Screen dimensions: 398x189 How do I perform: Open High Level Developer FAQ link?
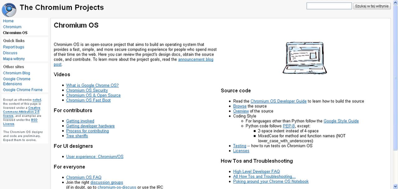[x=257, y=172]
